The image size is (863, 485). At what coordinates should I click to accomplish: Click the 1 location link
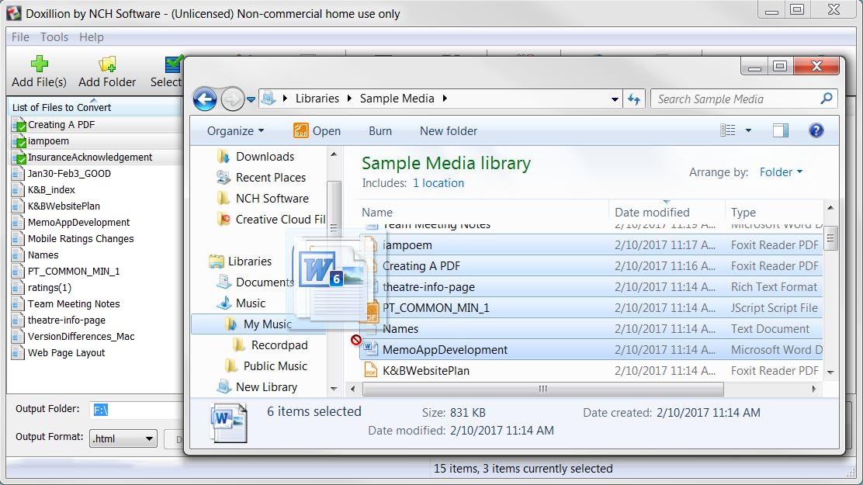(x=438, y=183)
